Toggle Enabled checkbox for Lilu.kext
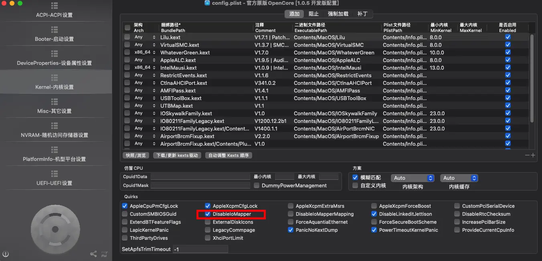The width and height of the screenshot is (542, 261). [508, 37]
